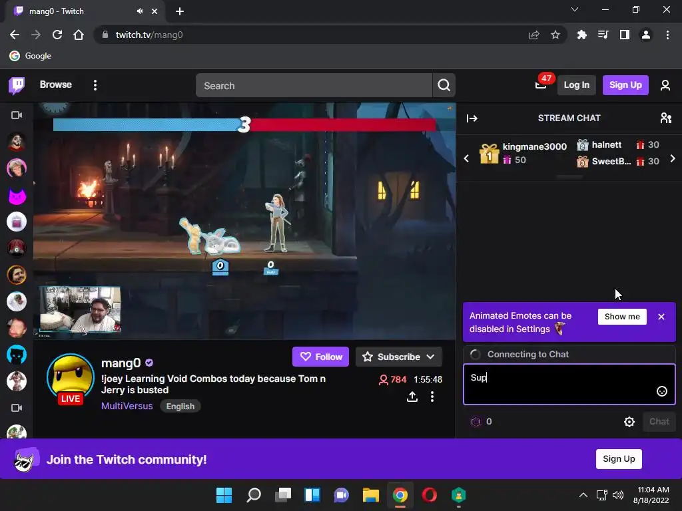Open the more options menu beside Browse
Viewport: 682px width, 511px height.
[x=95, y=85]
